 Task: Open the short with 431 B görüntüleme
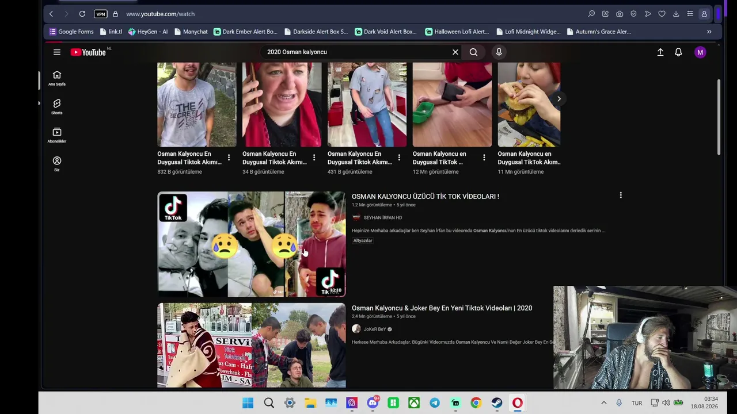(367, 105)
